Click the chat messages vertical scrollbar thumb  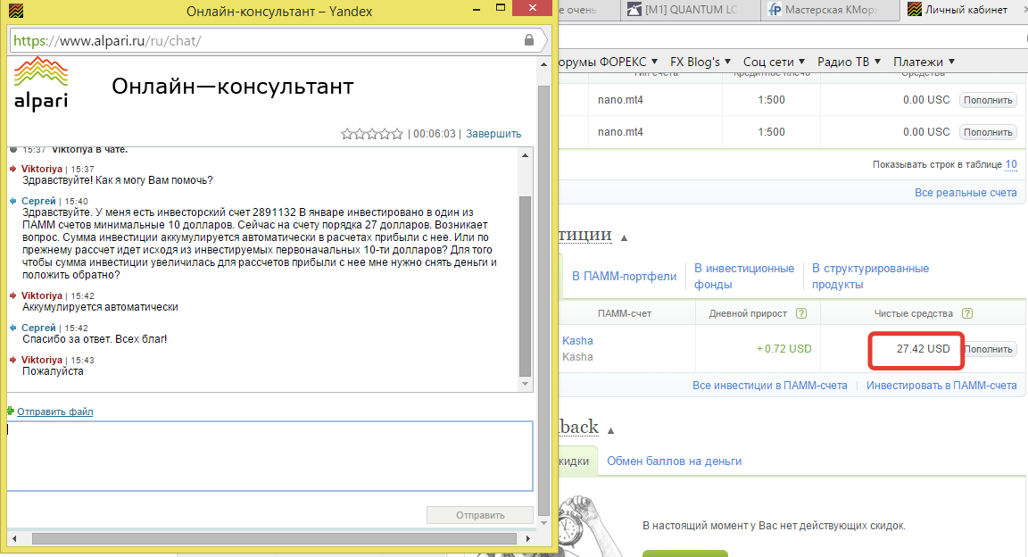point(525,286)
